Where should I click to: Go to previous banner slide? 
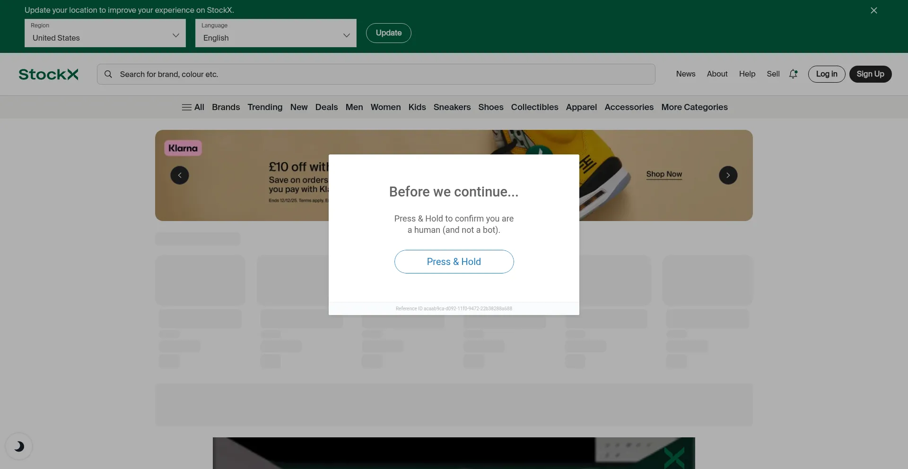(x=180, y=175)
